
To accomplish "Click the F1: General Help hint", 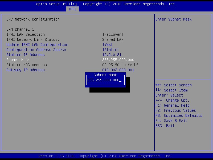I will [x=173, y=105].
